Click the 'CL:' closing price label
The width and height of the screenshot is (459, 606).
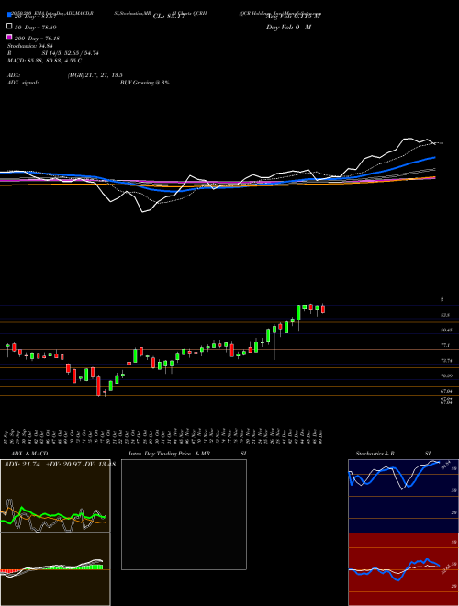(169, 17)
